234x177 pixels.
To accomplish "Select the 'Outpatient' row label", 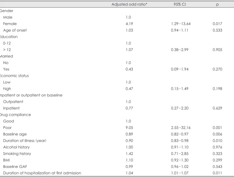I will (13, 102).
